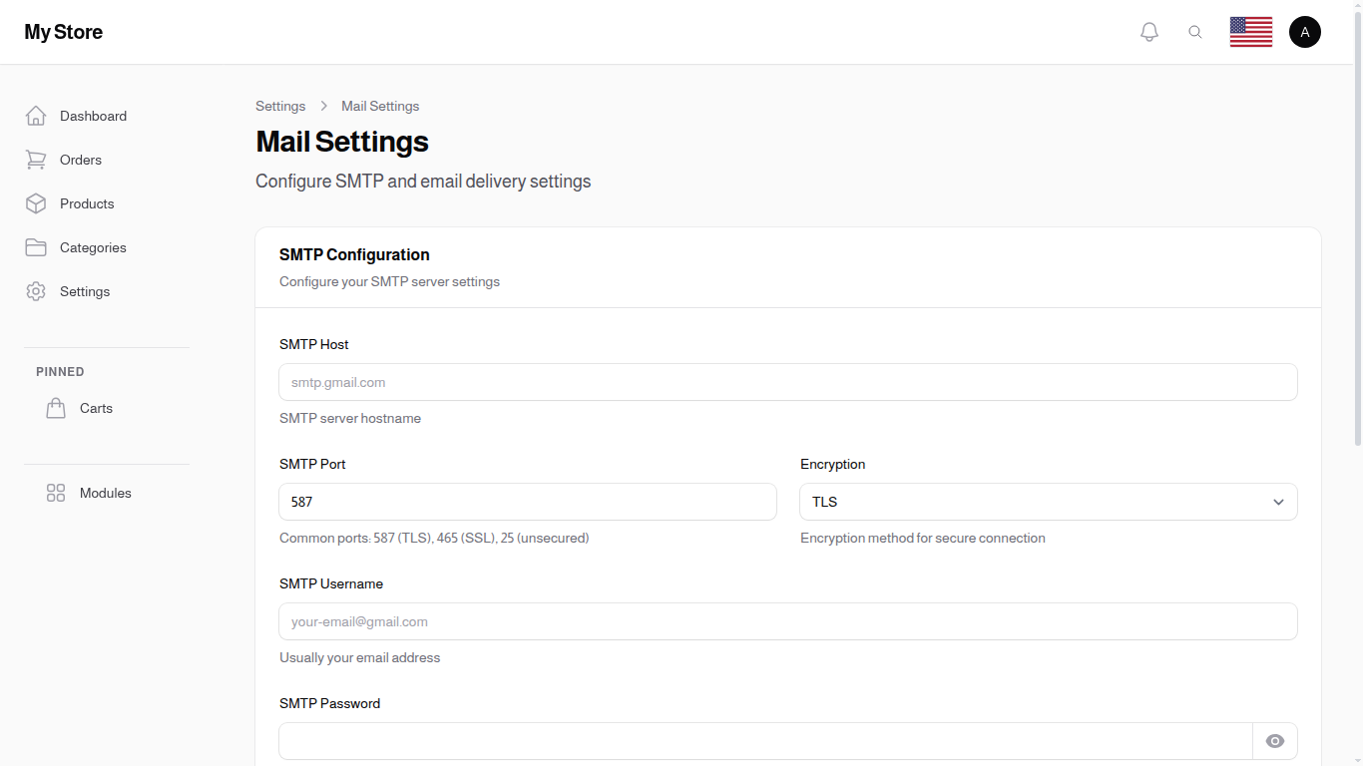Open notifications via the bell icon
The image size is (1363, 766).
1148,31
